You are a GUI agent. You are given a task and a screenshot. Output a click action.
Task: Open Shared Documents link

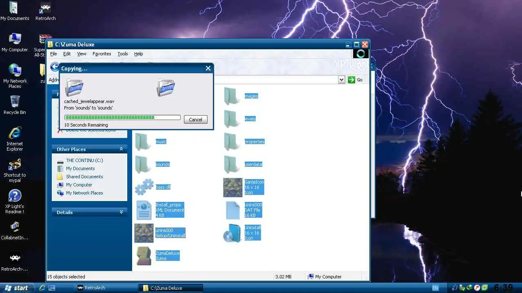84,177
